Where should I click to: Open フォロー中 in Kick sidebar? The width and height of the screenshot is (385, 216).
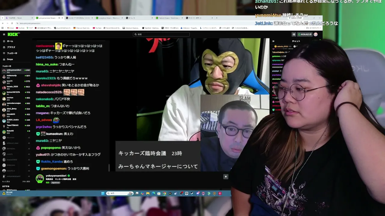click(x=12, y=53)
